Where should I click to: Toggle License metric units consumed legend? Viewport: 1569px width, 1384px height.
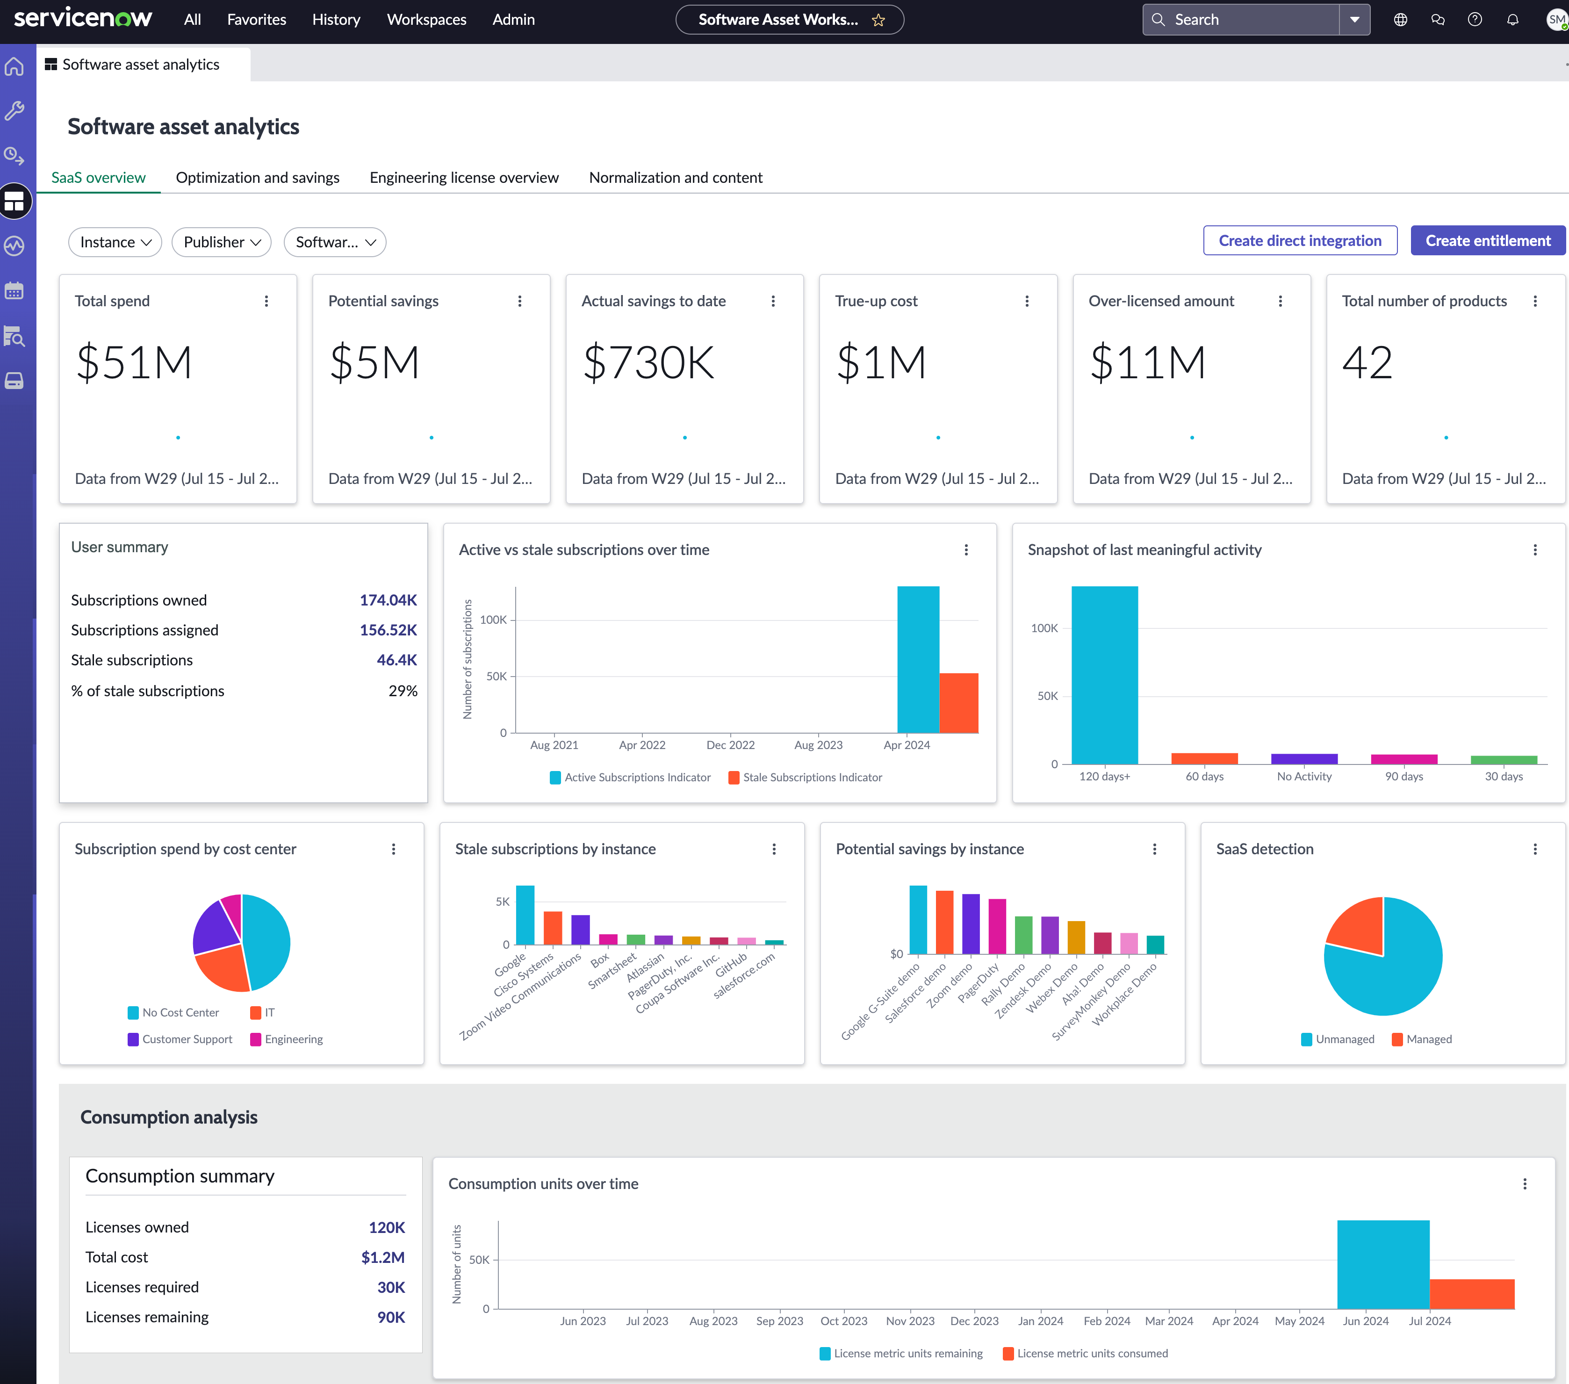1086,1353
